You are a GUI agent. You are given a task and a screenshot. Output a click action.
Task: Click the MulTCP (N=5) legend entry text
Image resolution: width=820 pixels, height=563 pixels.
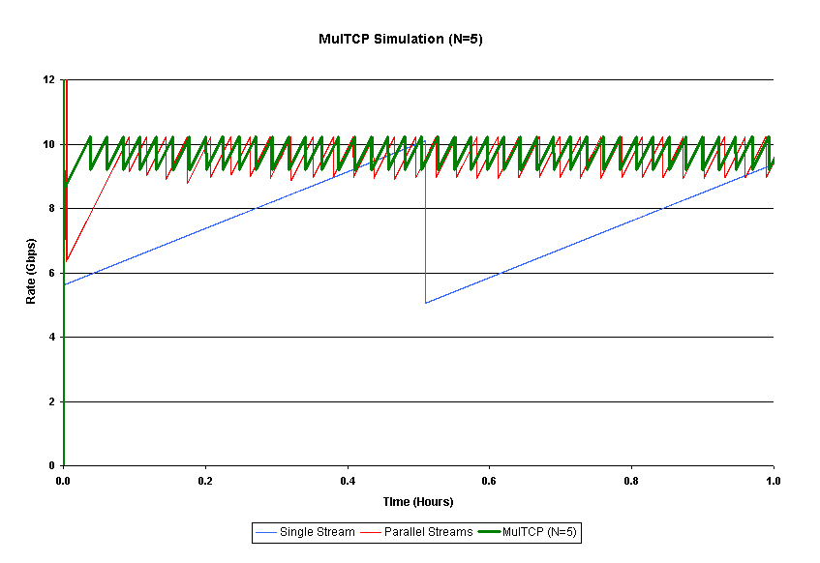539,532
